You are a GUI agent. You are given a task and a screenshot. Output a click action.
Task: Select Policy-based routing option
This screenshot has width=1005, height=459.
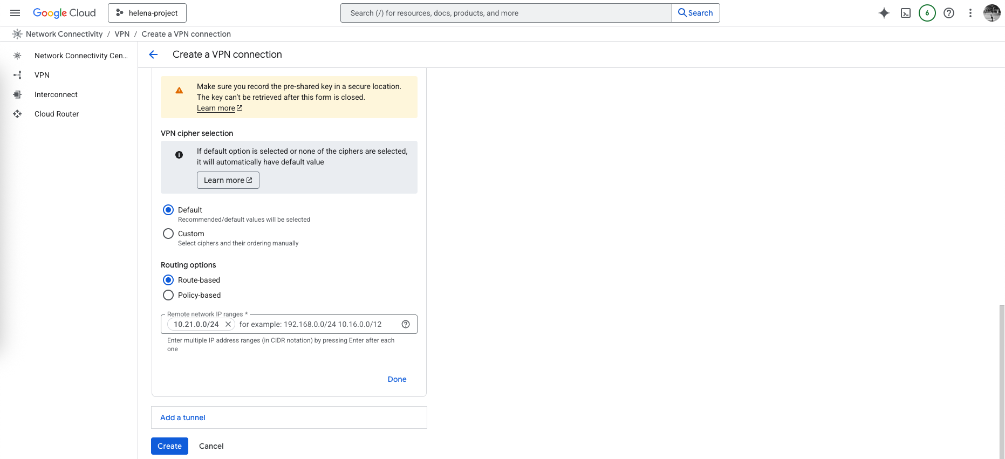tap(168, 295)
